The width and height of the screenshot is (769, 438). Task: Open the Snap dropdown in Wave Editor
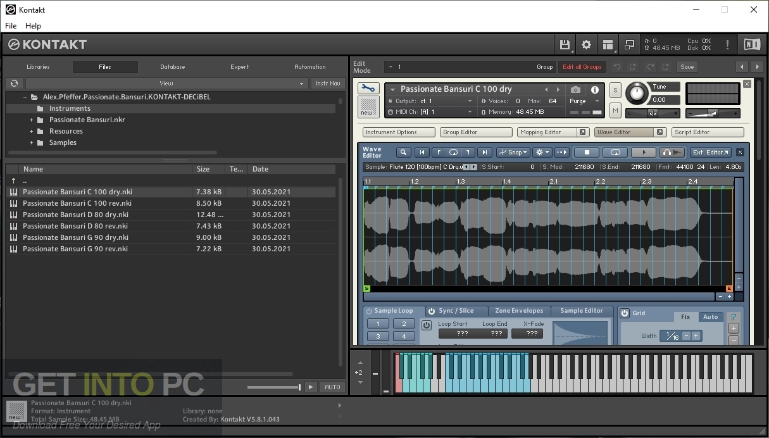point(513,153)
